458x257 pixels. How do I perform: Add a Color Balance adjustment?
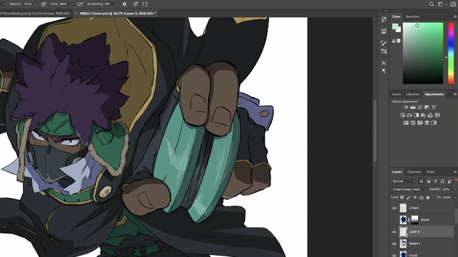coord(409,115)
